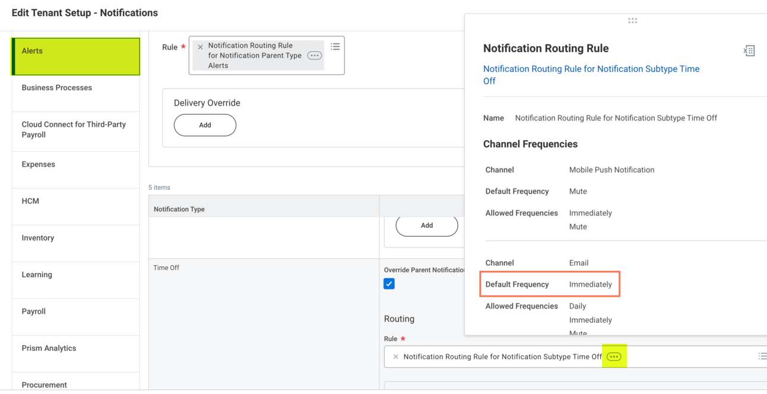767x394 pixels.
Task: Open related actions ellipsis for Time Off rule
Action: (x=614, y=357)
